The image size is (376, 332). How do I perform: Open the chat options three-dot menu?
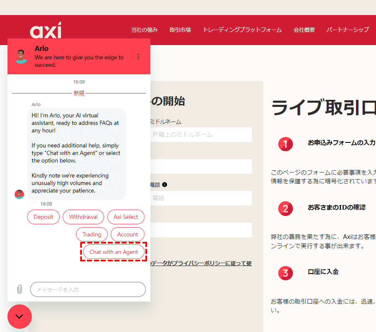point(138,56)
